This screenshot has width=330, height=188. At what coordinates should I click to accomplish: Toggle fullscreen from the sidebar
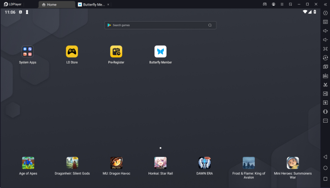pyautogui.click(x=325, y=49)
